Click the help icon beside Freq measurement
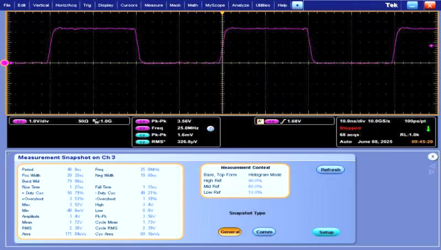The height and width of the screenshot is (250, 441). point(210,129)
